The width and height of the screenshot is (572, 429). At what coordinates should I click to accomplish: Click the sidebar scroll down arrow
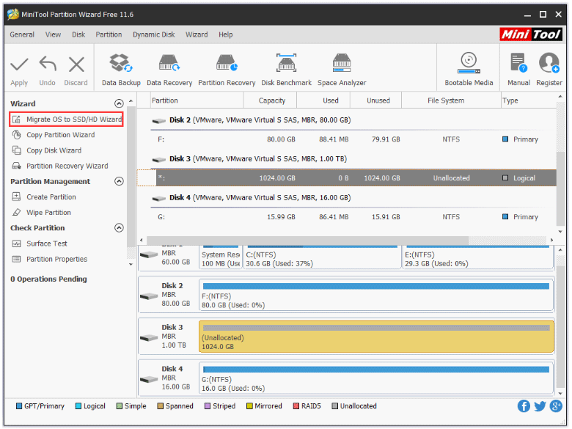pyautogui.click(x=131, y=265)
